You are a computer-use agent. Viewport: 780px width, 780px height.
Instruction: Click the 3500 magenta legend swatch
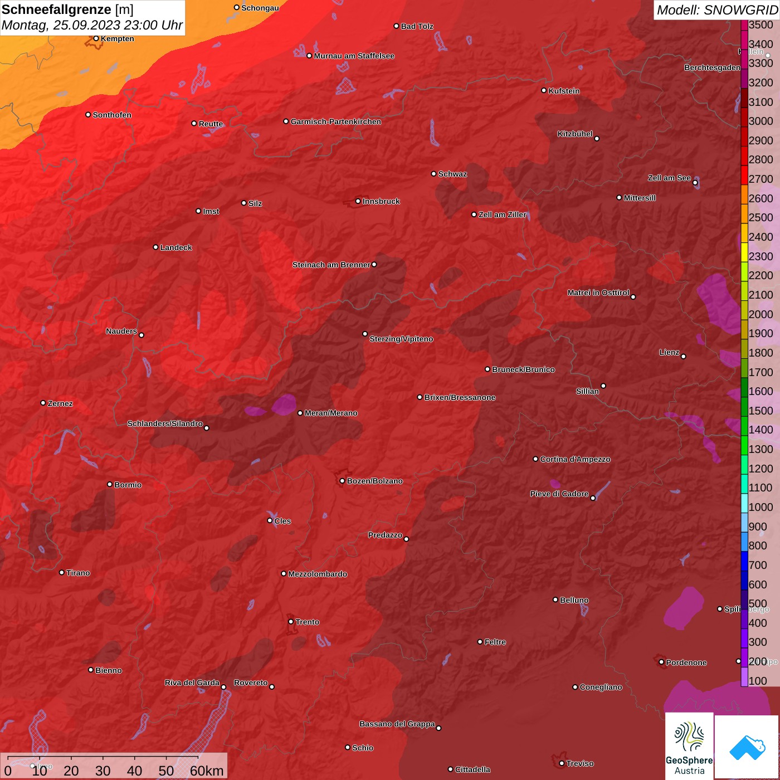744,25
